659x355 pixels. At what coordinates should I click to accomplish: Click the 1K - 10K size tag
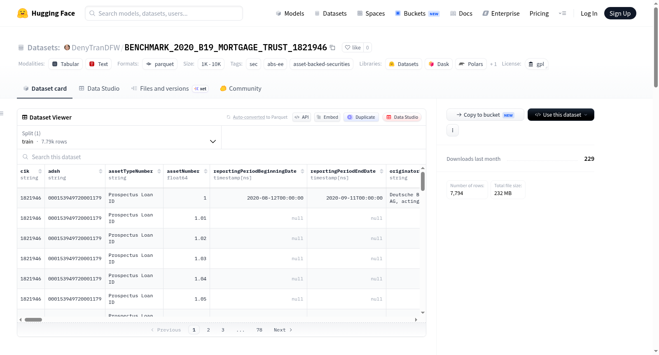point(211,64)
